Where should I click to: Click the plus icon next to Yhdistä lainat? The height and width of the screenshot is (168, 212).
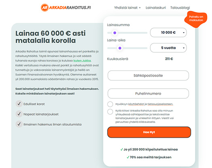(140, 8)
